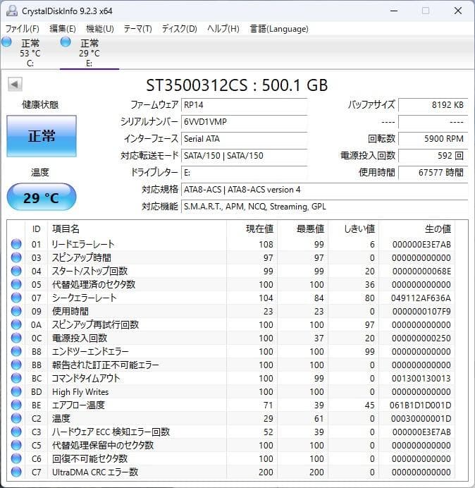Click status icon for 07 シークエラーレート
The image size is (475, 488).
click(x=16, y=298)
